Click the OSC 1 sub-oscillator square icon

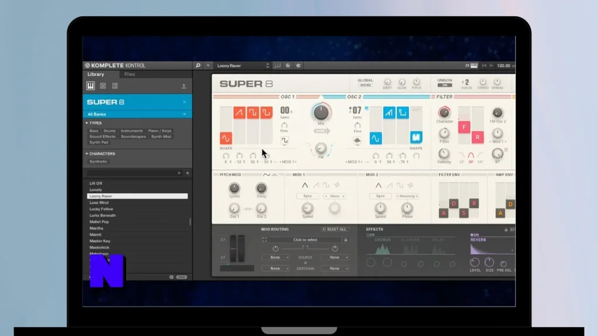tap(284, 141)
